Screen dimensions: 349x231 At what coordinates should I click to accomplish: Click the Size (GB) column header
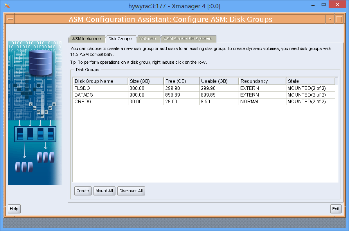point(146,81)
